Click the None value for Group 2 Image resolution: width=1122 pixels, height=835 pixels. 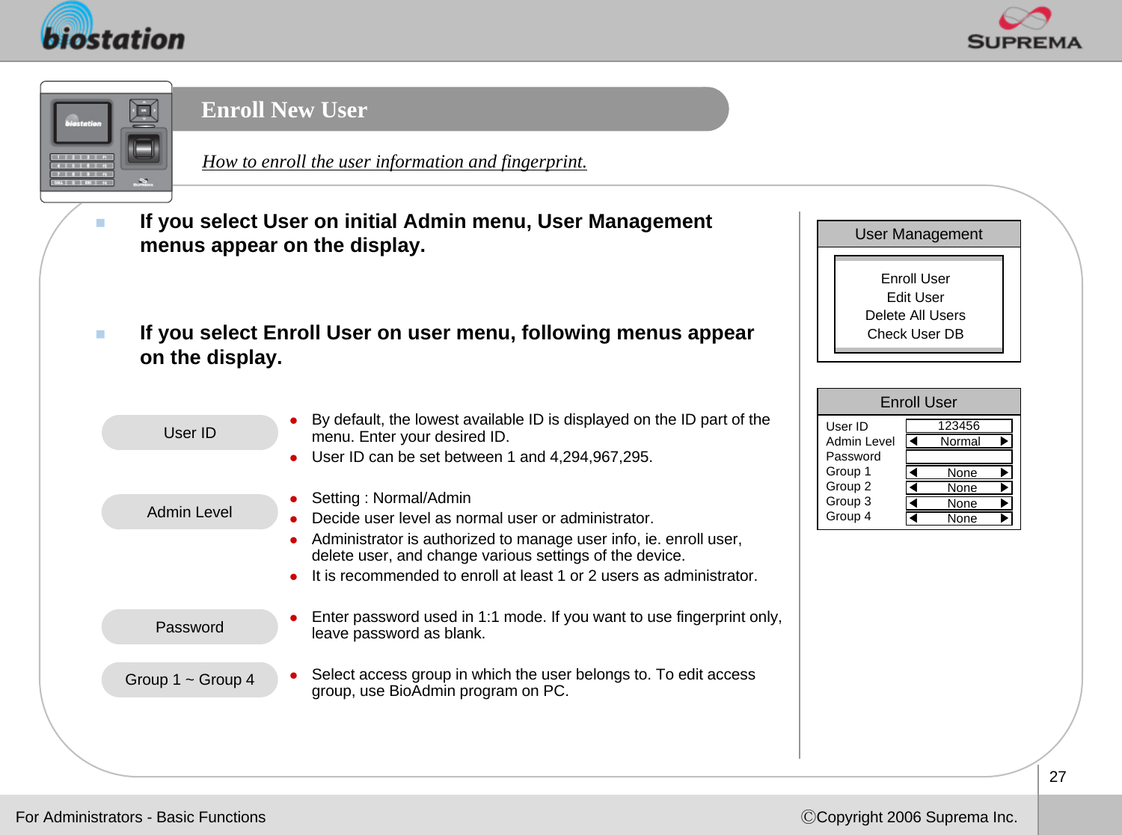point(962,488)
